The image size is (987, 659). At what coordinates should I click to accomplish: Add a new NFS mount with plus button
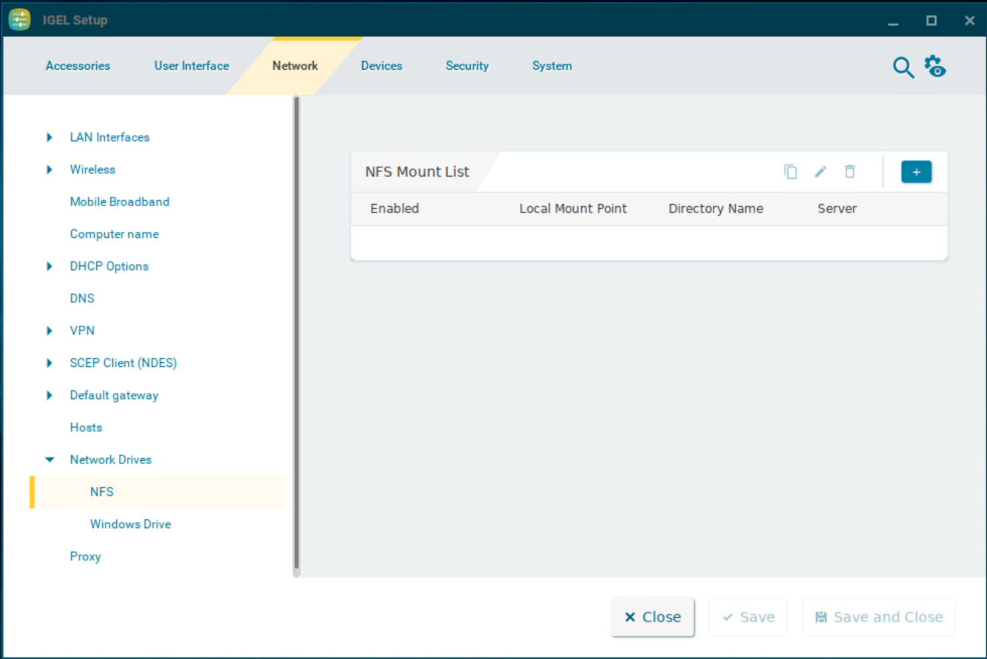[916, 172]
